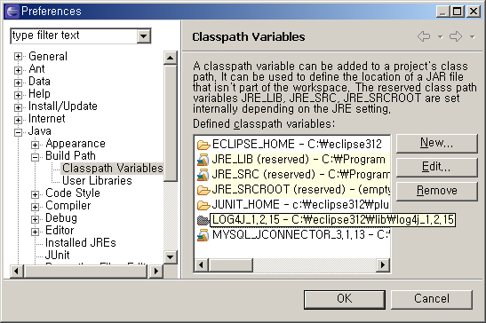Viewport: 486px width, 323px height.
Task: Select the Code Style tree item
Action: pyautogui.click(x=73, y=193)
